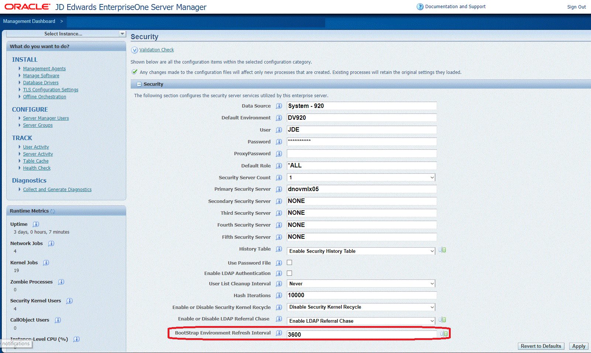Click the info icon beside ProxyPassword
This screenshot has height=353, width=591.
(279, 154)
